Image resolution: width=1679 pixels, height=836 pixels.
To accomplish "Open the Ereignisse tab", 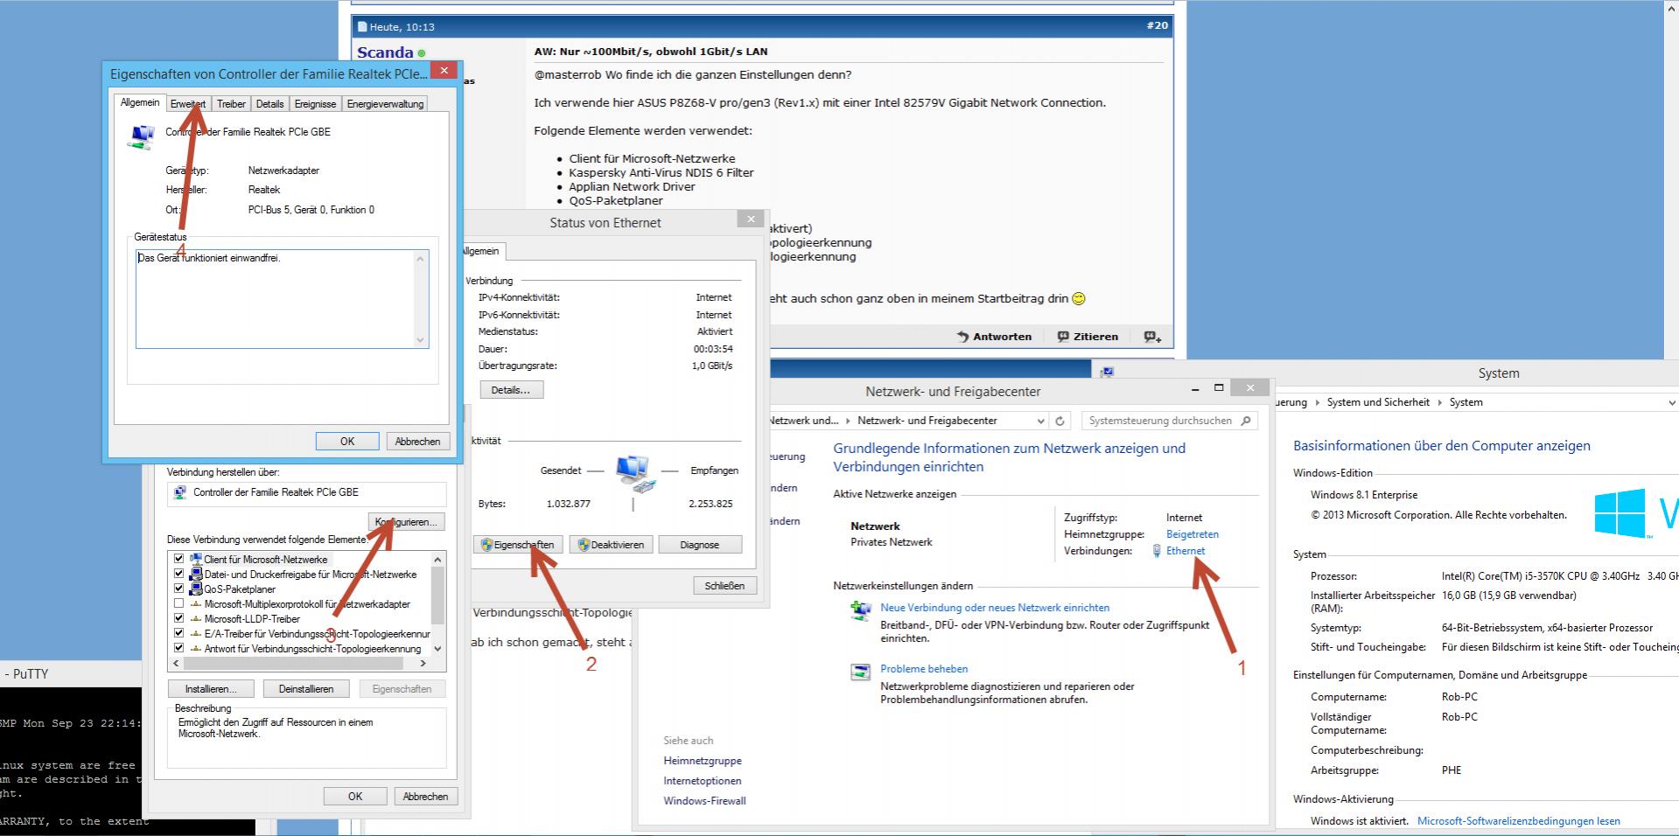I will [x=315, y=104].
